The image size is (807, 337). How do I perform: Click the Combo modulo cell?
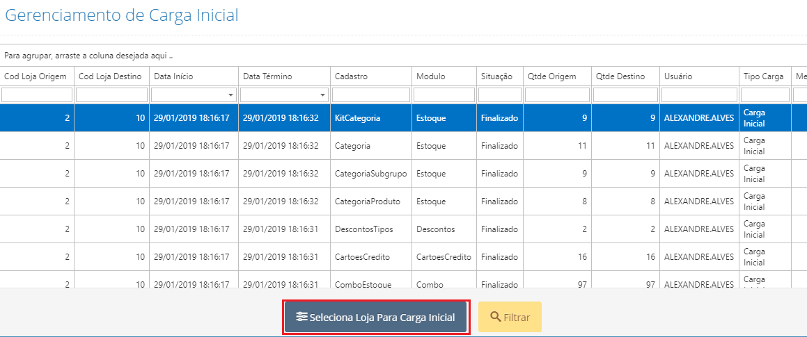444,279
